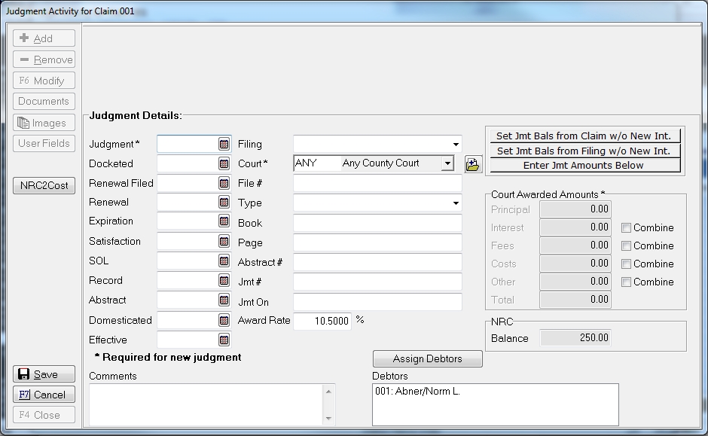Open calendar for Effective date field
This screenshot has width=708, height=436.
click(224, 340)
